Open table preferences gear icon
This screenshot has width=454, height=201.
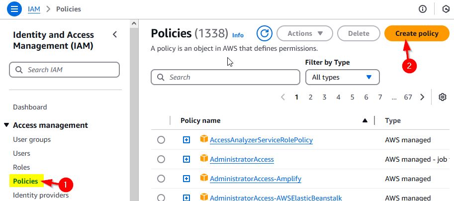tap(443, 97)
